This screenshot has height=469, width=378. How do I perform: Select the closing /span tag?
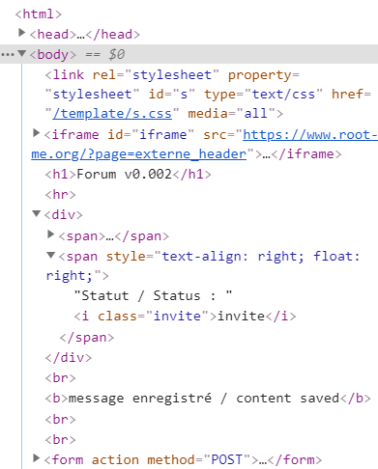(87, 338)
